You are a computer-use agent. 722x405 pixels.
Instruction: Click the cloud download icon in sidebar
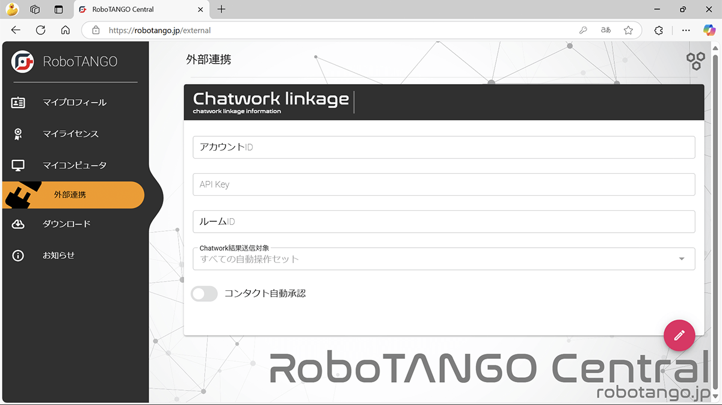[18, 224]
